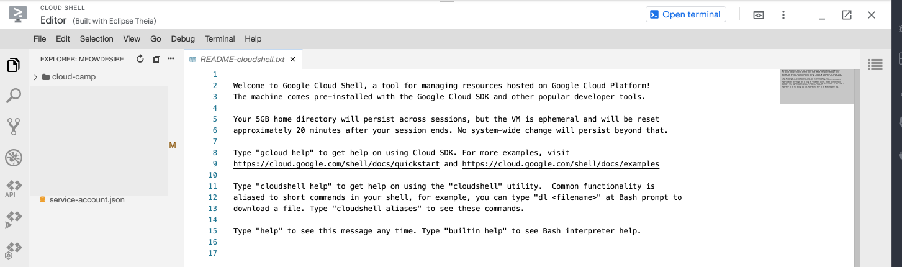Collapse all folders in Explorer
The width and height of the screenshot is (902, 267).
[x=156, y=59]
